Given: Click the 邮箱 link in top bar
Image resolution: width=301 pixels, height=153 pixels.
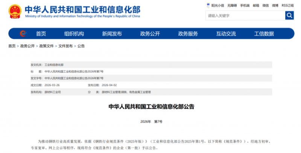Looking at the screenshot, I should (x=256, y=6).
